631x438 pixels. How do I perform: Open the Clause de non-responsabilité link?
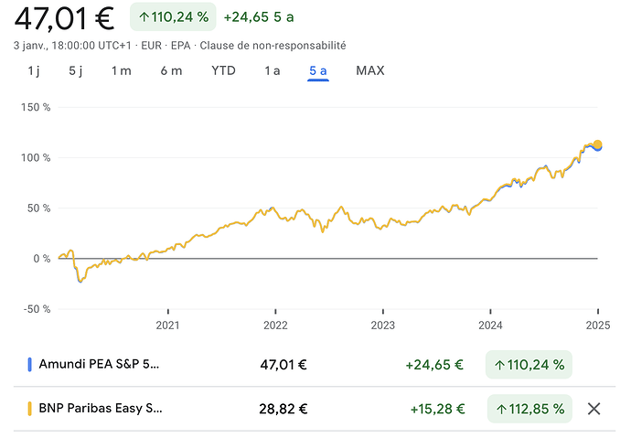coord(273,46)
